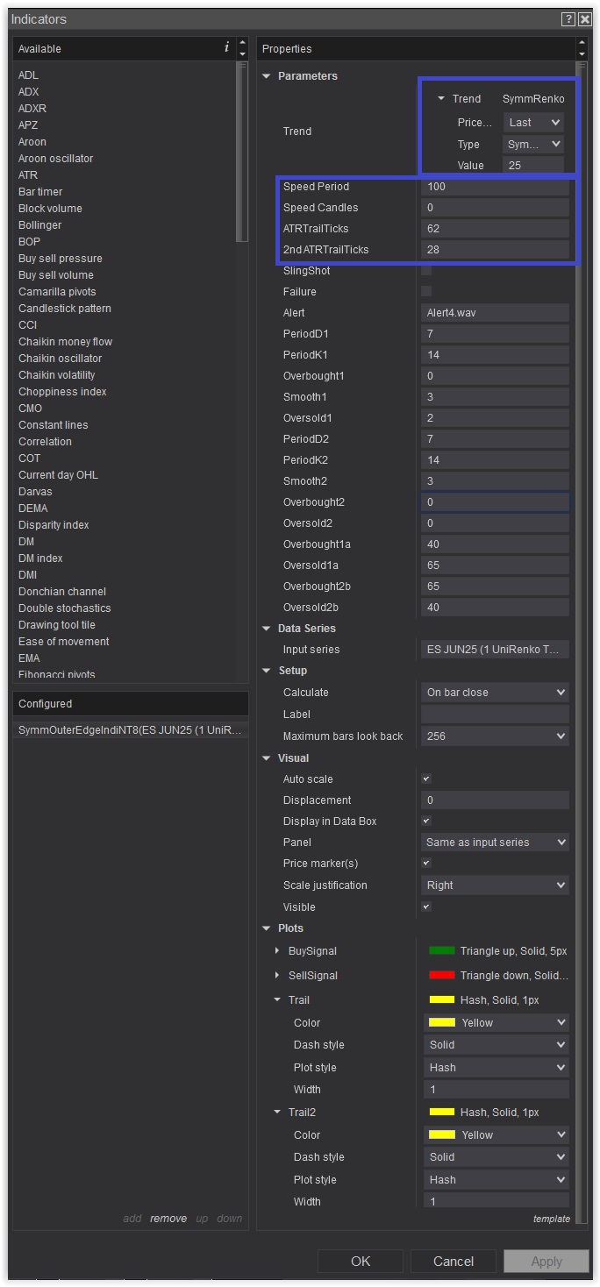Click the OK button
600x1287 pixels.
coord(361,1262)
